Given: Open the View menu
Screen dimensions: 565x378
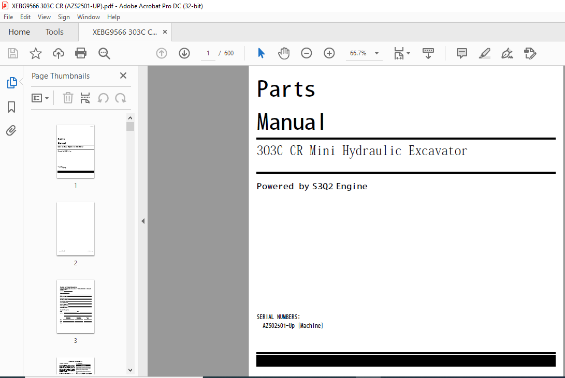Looking at the screenshot, I should [x=45, y=17].
